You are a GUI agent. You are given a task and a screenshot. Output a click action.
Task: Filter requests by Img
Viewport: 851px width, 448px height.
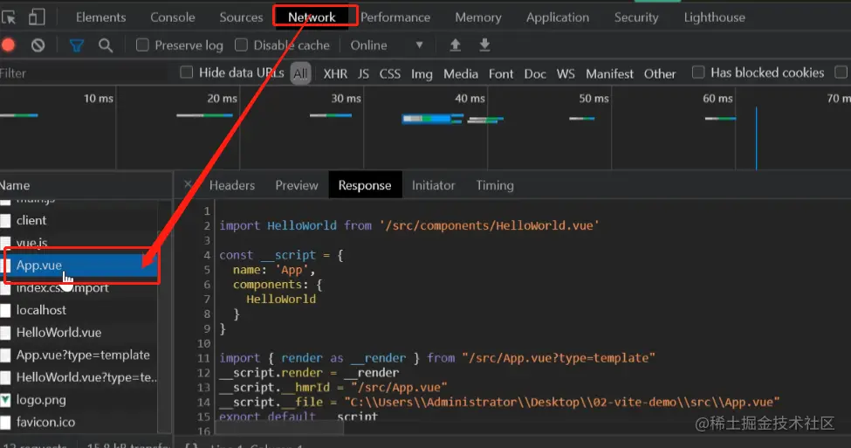(422, 74)
